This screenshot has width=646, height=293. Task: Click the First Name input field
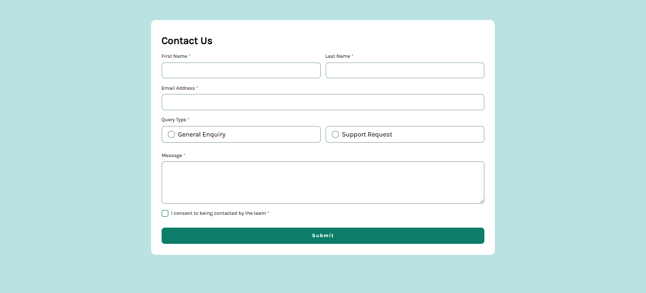[x=241, y=71]
